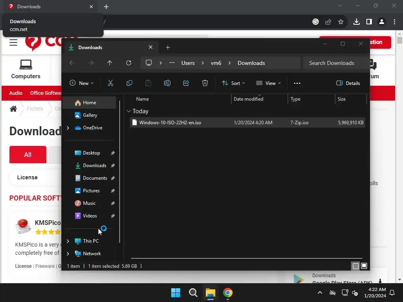Open Chrome side panel icon
Screen dimensions: 403x302
coord(369,22)
